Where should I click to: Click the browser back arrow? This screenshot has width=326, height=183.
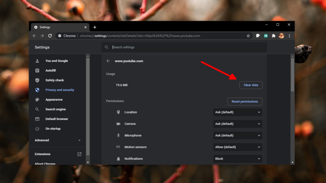[34, 36]
